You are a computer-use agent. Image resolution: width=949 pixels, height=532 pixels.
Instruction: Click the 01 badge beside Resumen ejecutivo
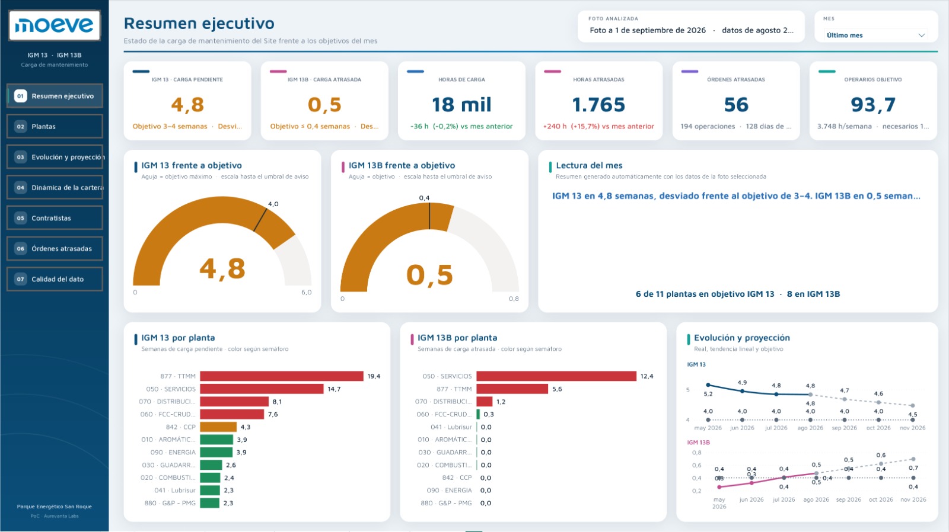click(20, 96)
